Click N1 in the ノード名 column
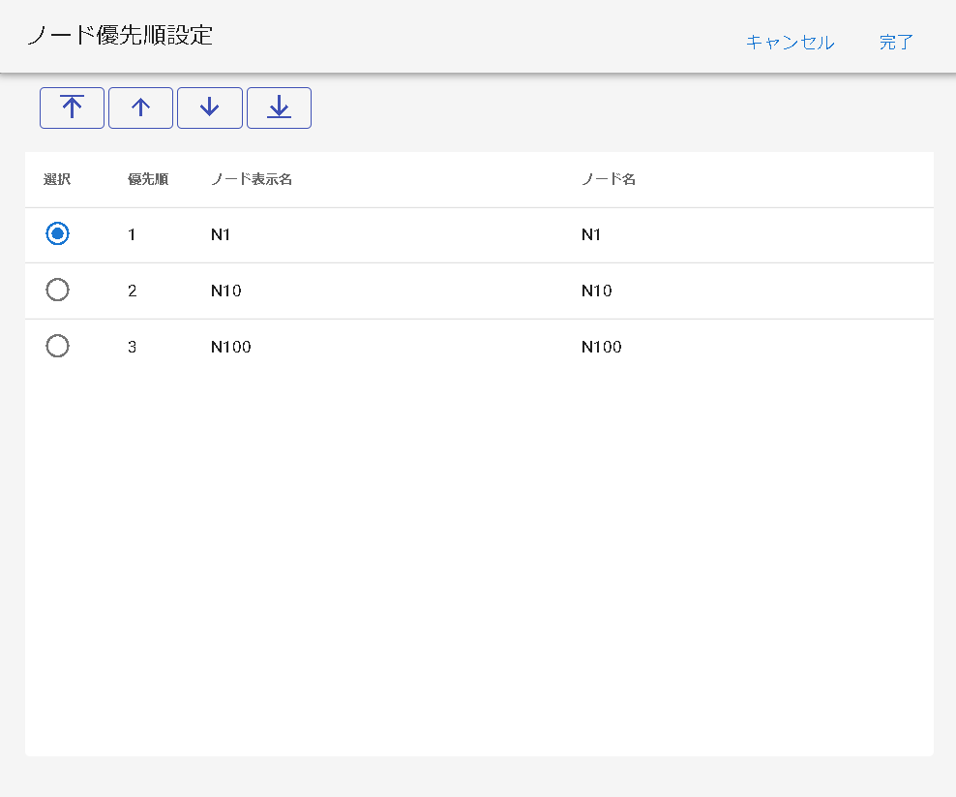The width and height of the screenshot is (956, 797). tap(591, 234)
